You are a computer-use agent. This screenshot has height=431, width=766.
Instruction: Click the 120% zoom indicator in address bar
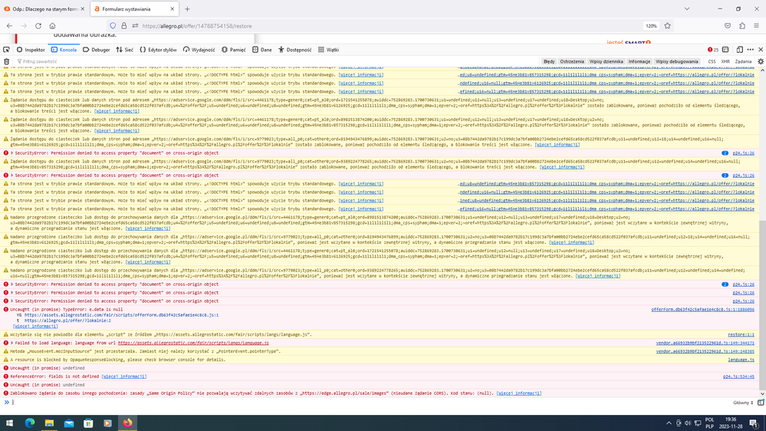pos(651,26)
